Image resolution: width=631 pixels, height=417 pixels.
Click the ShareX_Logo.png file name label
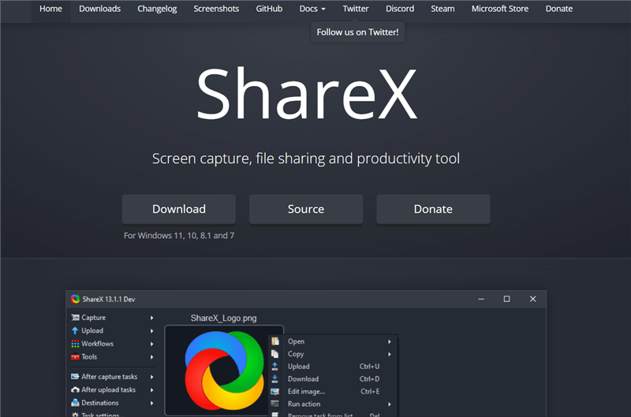tap(224, 318)
